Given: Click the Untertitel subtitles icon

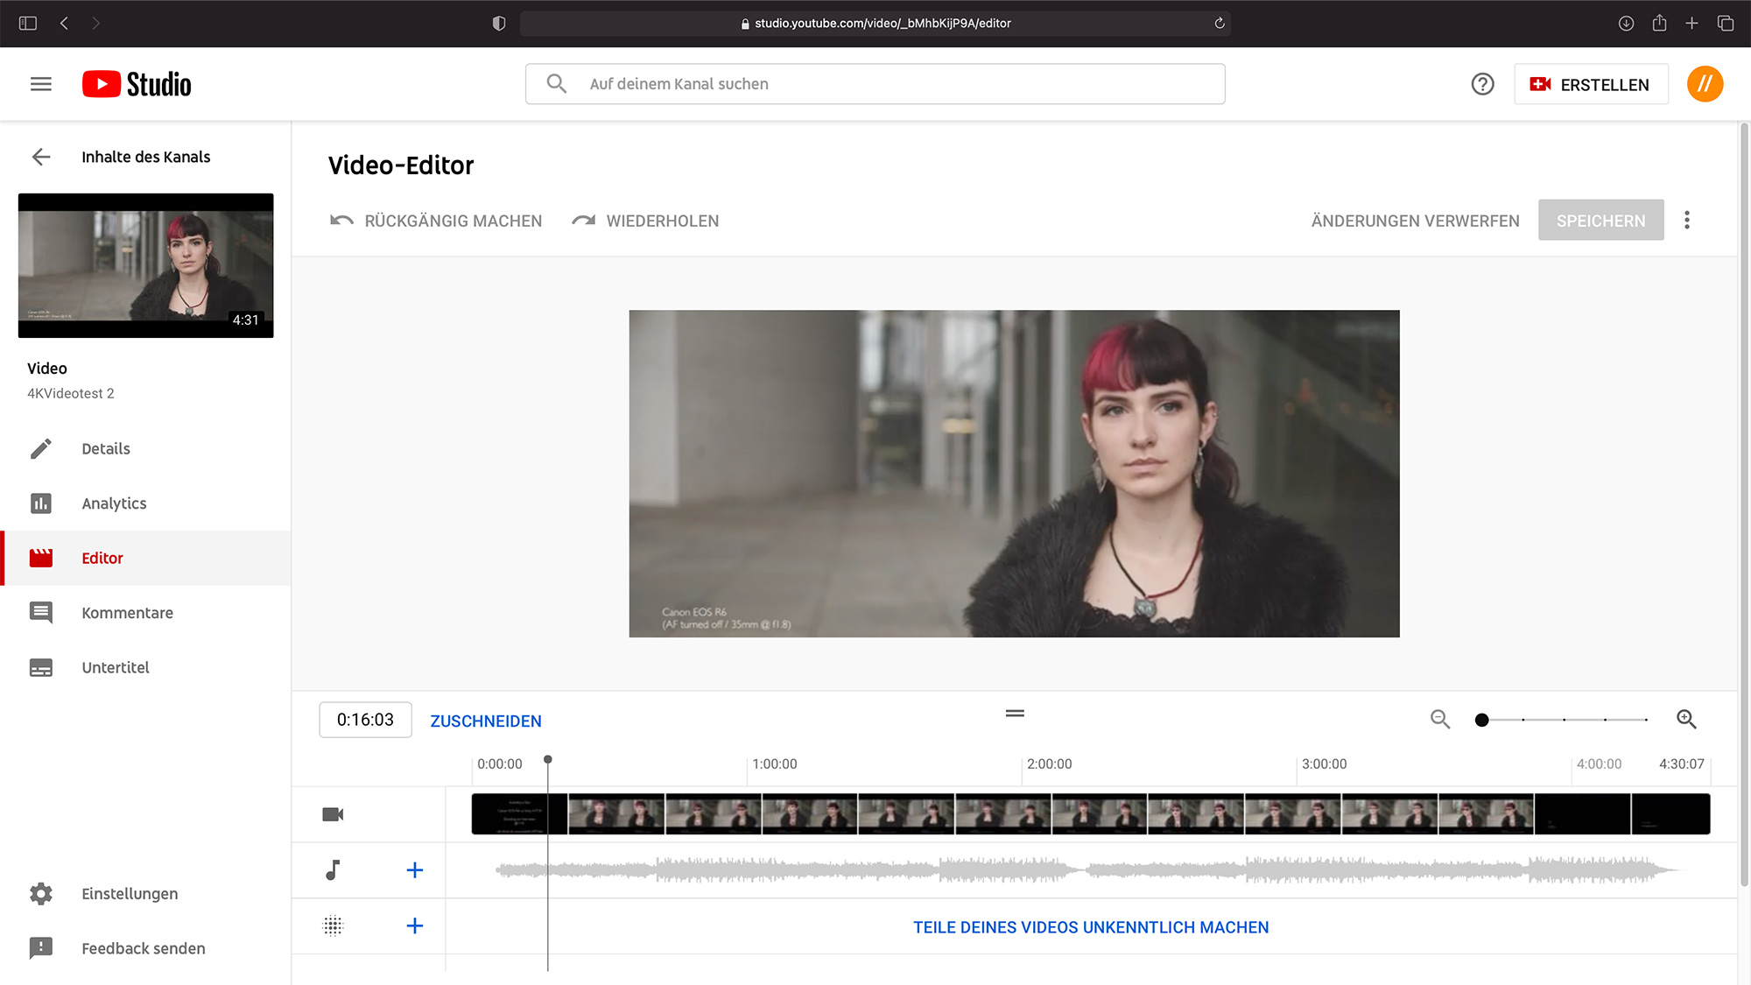Looking at the screenshot, I should click(x=41, y=667).
